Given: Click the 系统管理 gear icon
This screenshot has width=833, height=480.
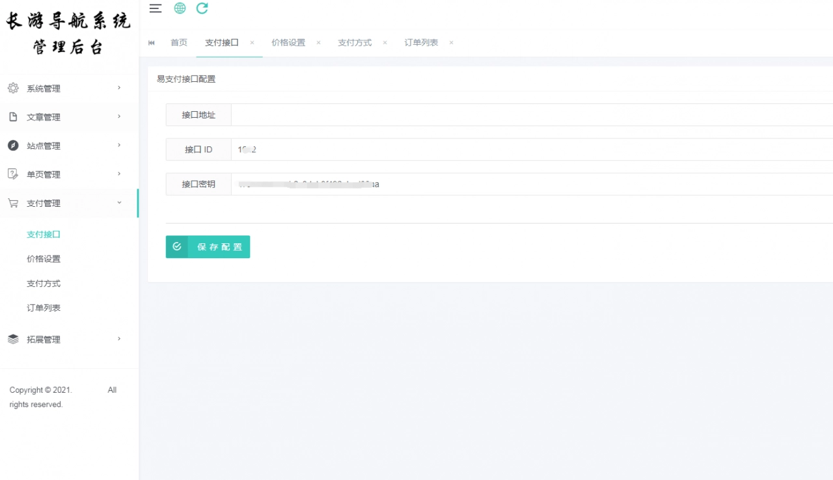Looking at the screenshot, I should point(13,88).
